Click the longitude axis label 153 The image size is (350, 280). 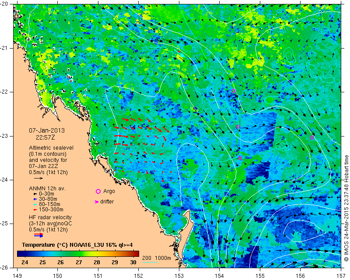[x=179, y=276]
